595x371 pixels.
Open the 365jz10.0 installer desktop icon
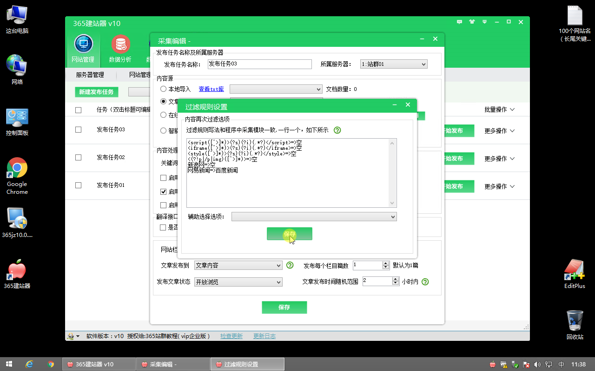tap(17, 223)
